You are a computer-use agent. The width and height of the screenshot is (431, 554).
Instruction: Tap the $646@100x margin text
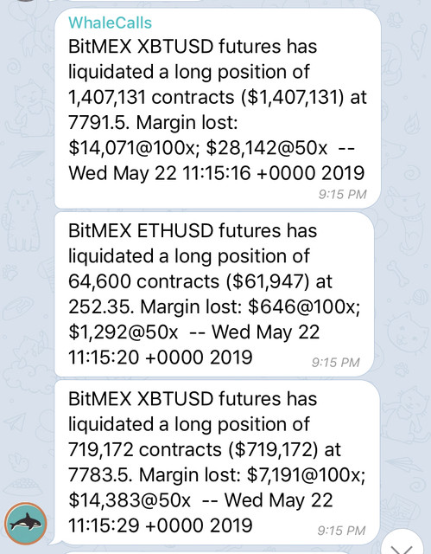(304, 306)
